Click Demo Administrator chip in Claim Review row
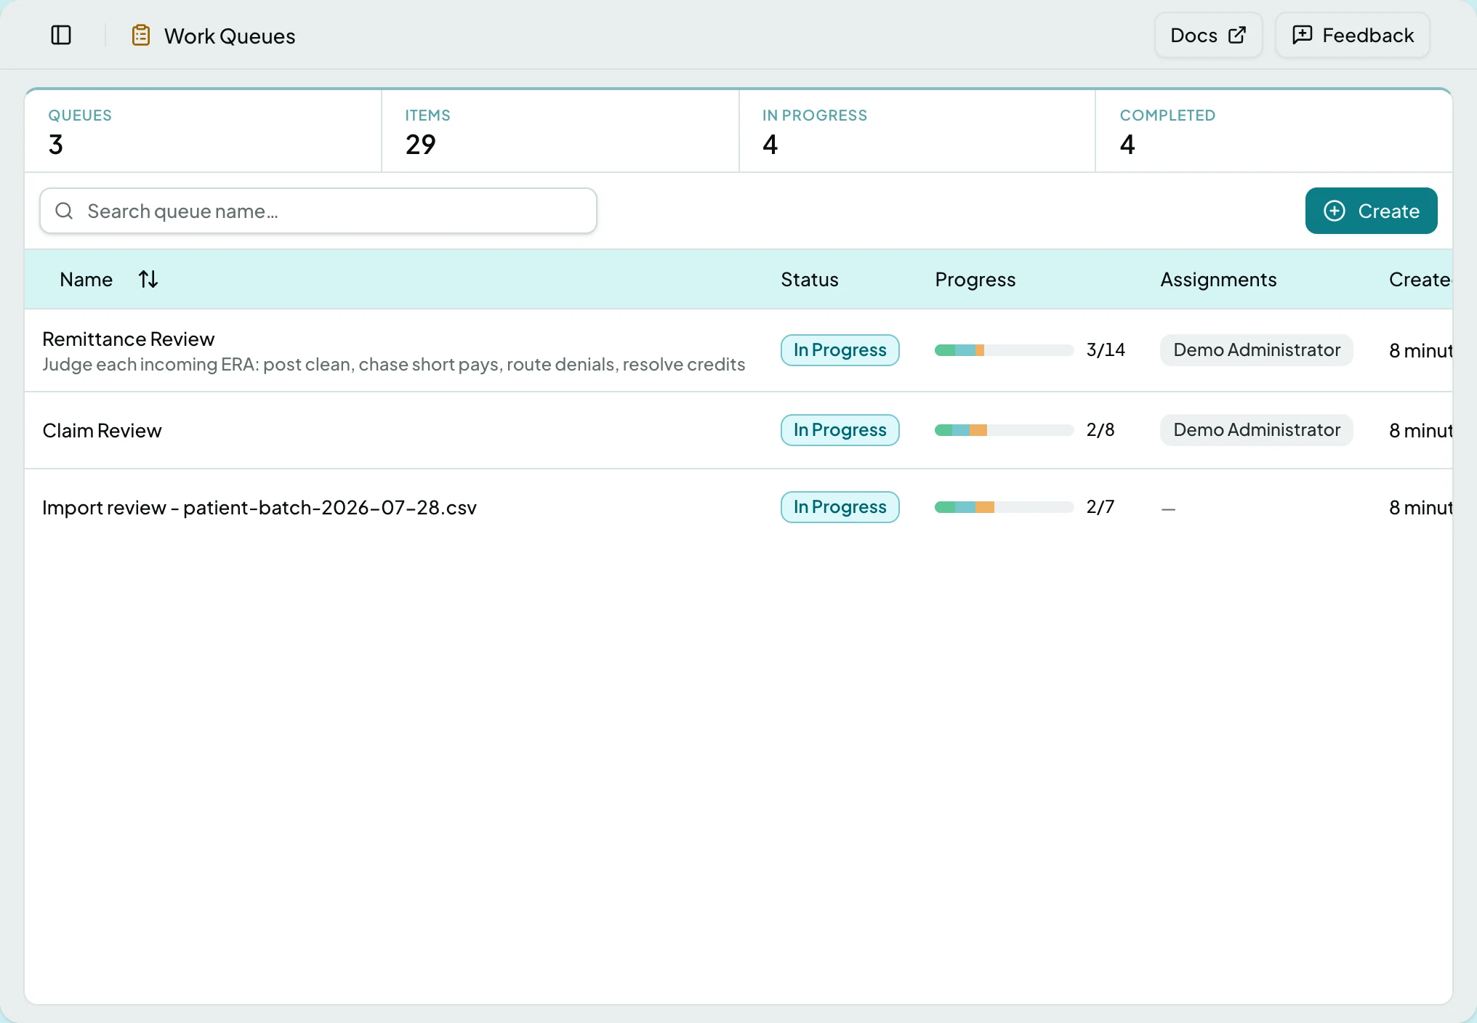This screenshot has width=1477, height=1023. [1256, 430]
